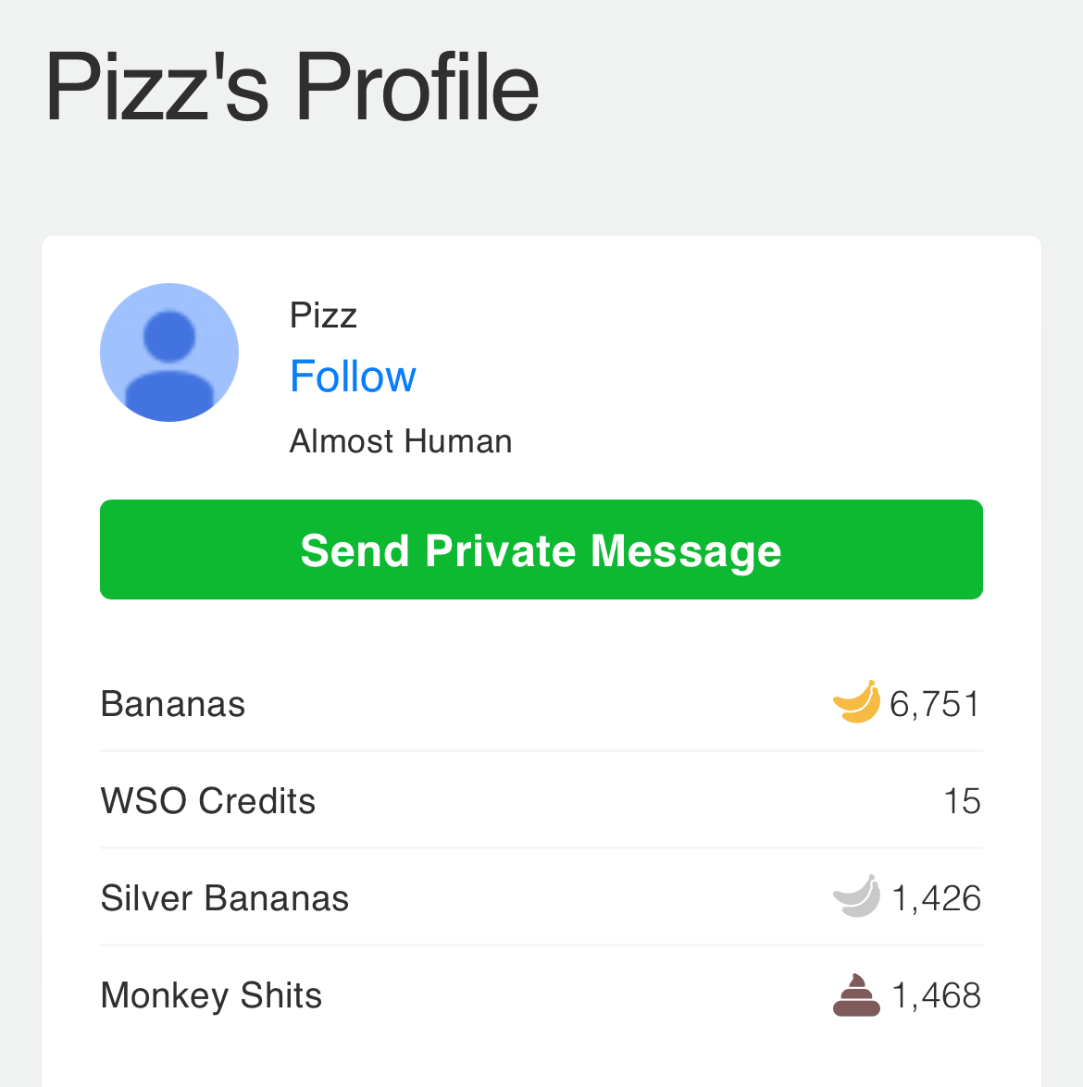The height and width of the screenshot is (1087, 1083).
Task: Click the Almost Human rank text
Action: coord(401,441)
